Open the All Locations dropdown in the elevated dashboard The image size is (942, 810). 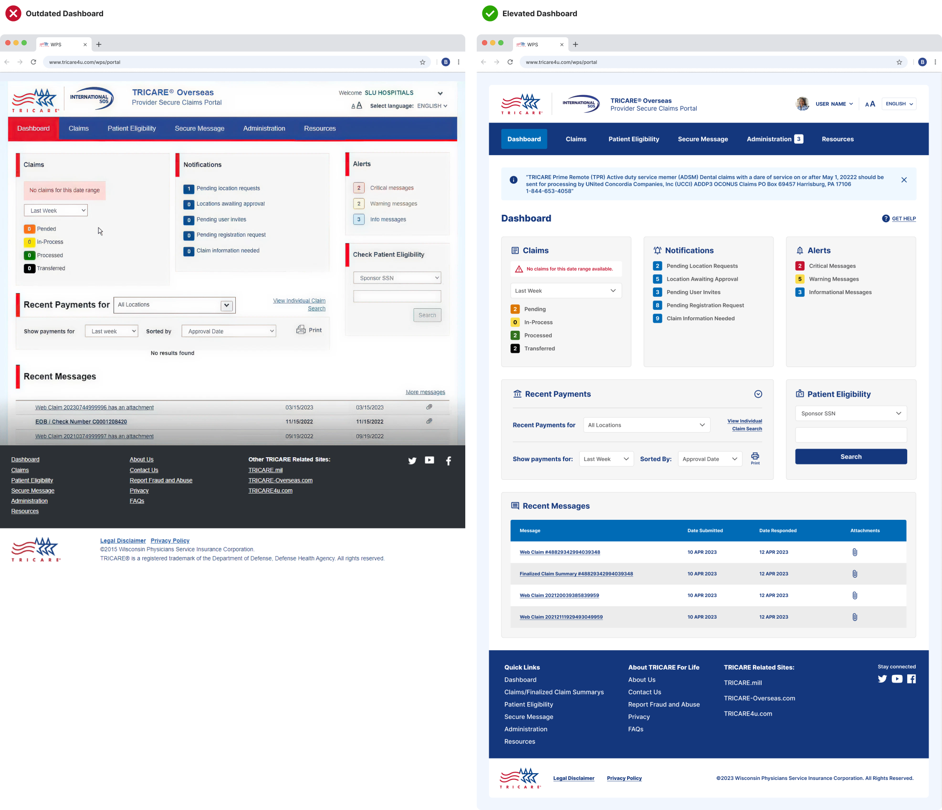[x=647, y=425]
